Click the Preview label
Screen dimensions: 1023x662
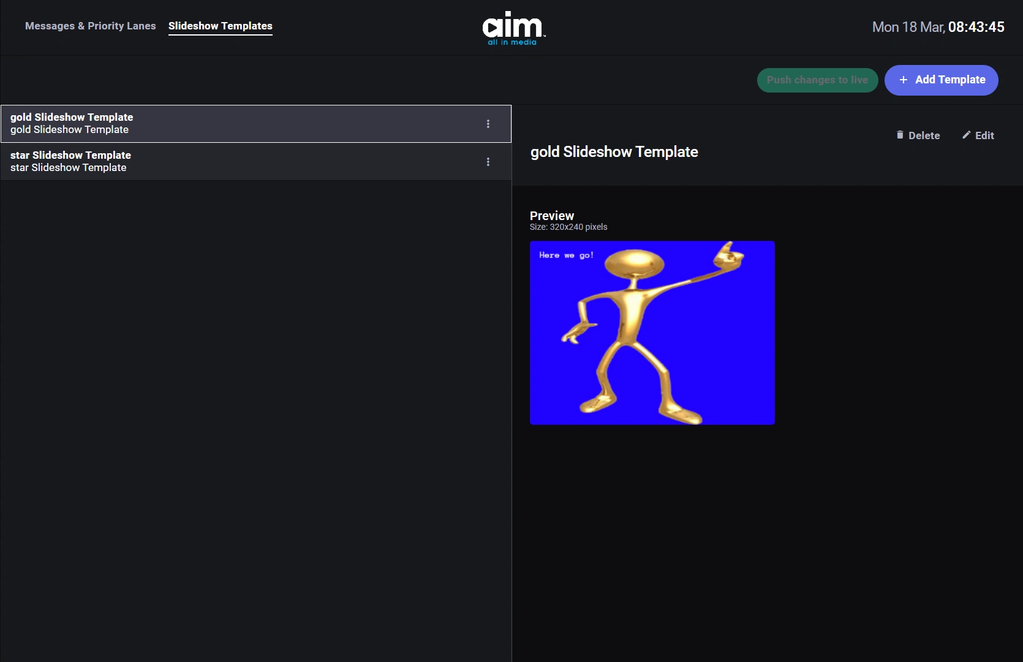(552, 216)
